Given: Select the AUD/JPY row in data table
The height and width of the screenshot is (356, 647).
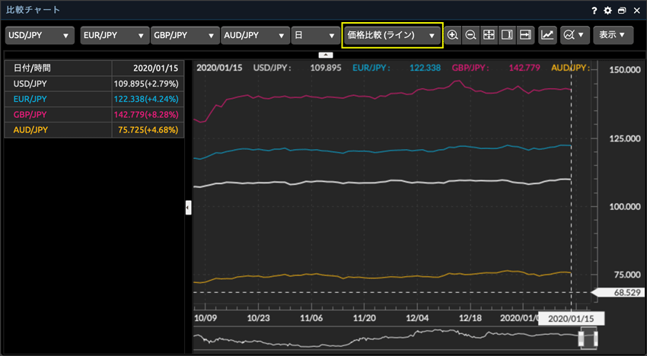Looking at the screenshot, I should 94,130.
